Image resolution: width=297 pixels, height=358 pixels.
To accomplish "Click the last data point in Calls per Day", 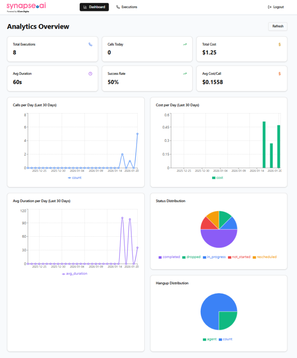I will (x=137, y=134).
